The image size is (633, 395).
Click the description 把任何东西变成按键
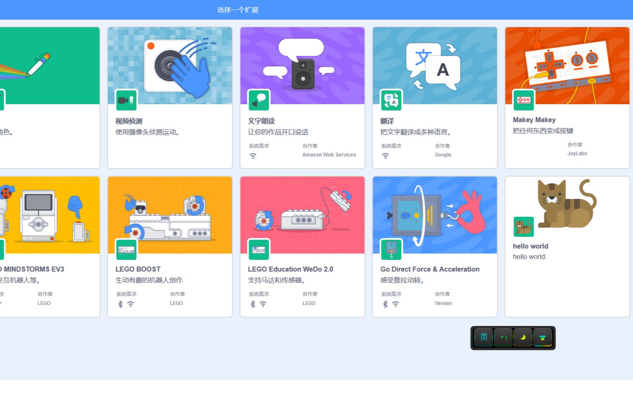tap(543, 131)
